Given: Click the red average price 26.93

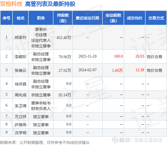Looking at the screenshot, I should point(140,56).
